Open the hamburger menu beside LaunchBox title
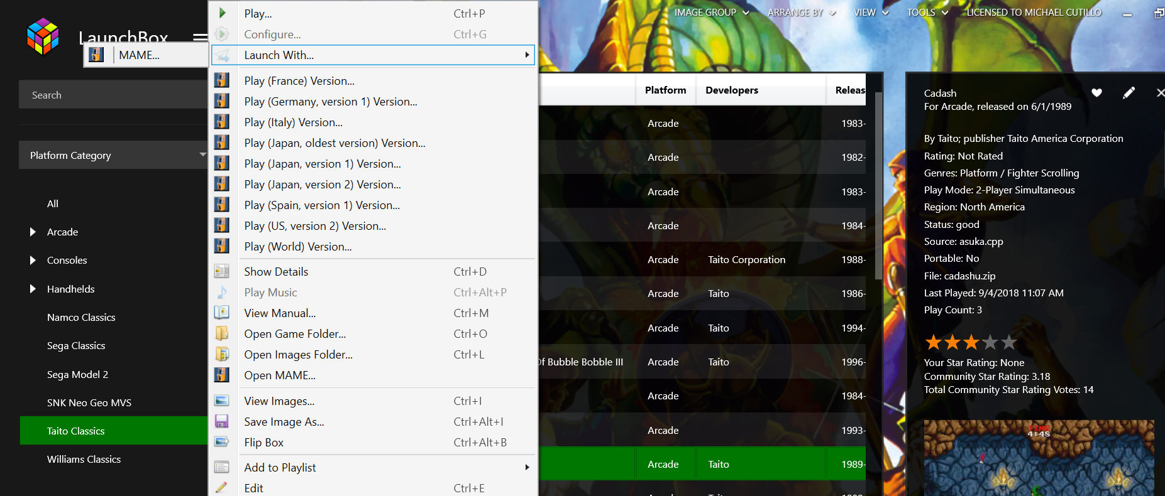This screenshot has width=1165, height=496. click(201, 38)
